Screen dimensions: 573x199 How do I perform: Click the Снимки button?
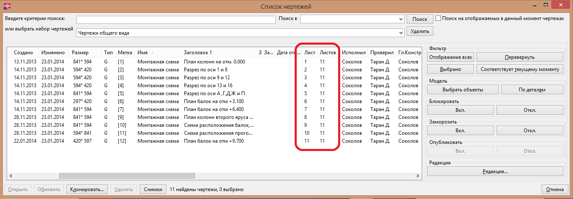tap(153, 189)
